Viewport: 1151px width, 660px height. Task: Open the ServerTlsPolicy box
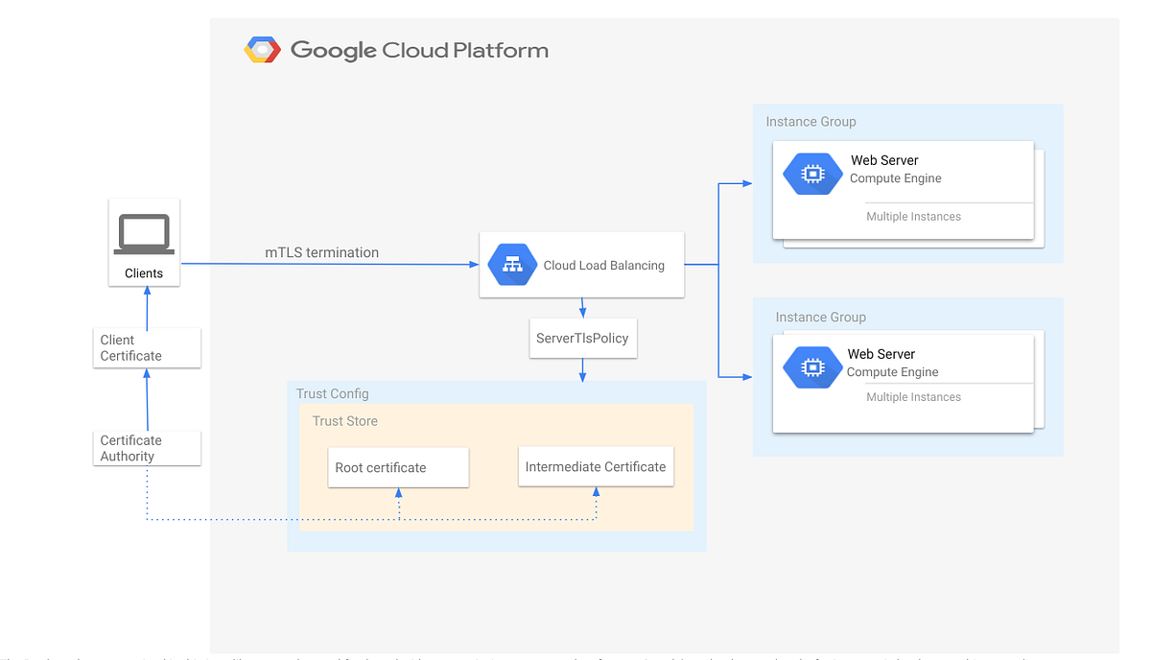pos(583,338)
